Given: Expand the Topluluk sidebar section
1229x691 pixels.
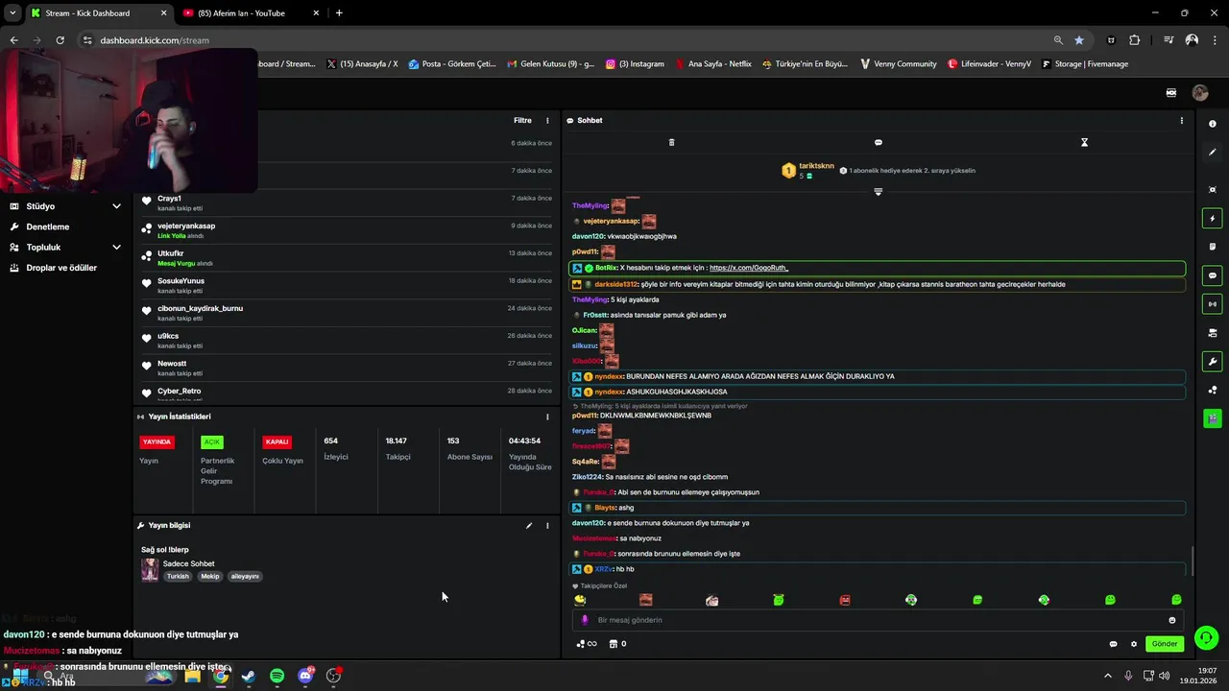Looking at the screenshot, I should [x=65, y=247].
